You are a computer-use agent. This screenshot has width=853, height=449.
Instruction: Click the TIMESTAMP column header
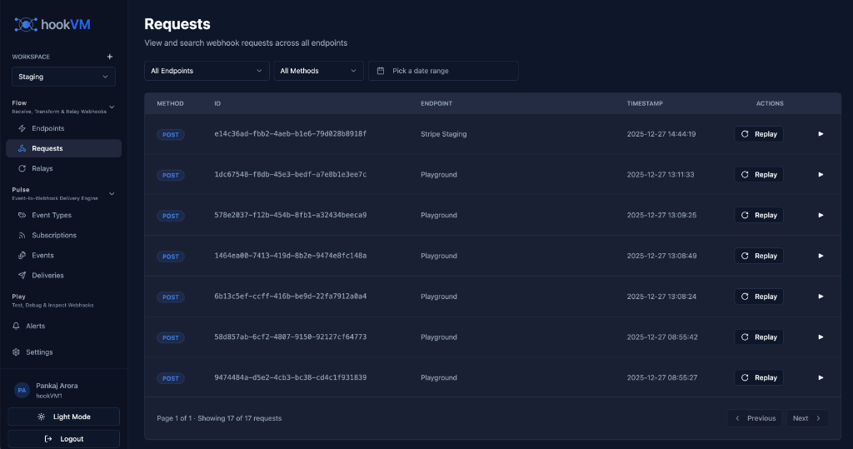tap(645, 103)
